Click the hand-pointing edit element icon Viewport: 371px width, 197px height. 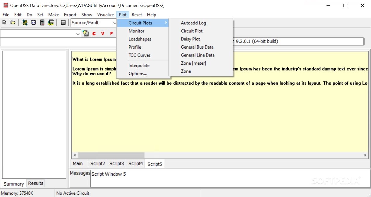tap(86, 33)
